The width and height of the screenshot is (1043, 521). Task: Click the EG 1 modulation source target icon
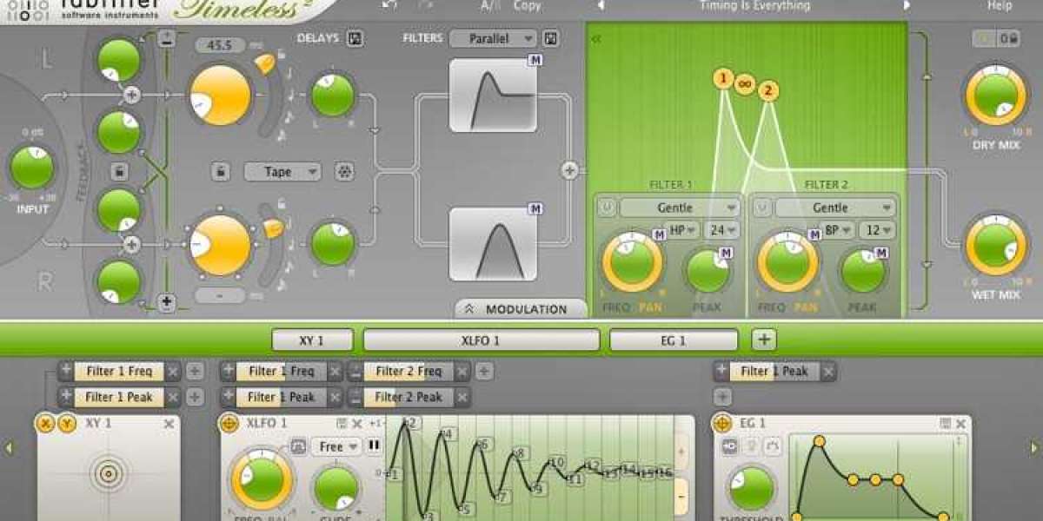[721, 424]
